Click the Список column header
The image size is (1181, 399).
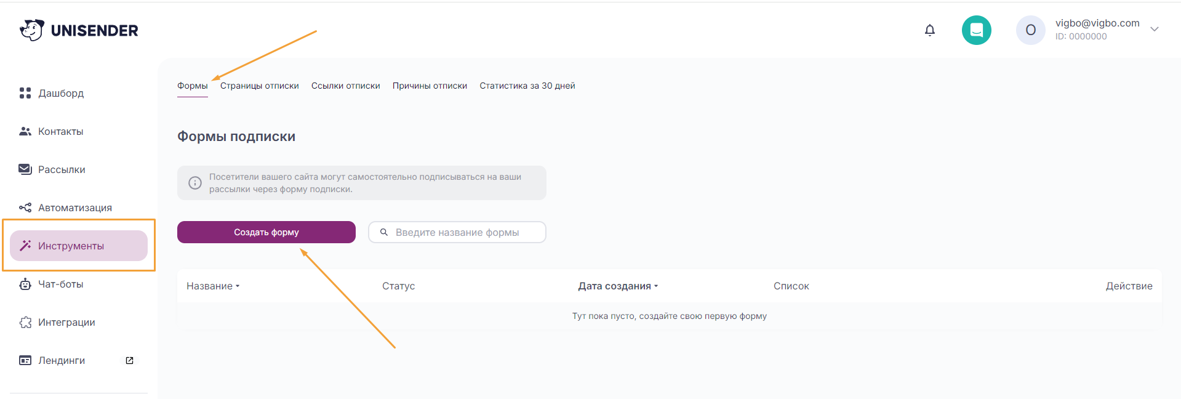tap(791, 286)
